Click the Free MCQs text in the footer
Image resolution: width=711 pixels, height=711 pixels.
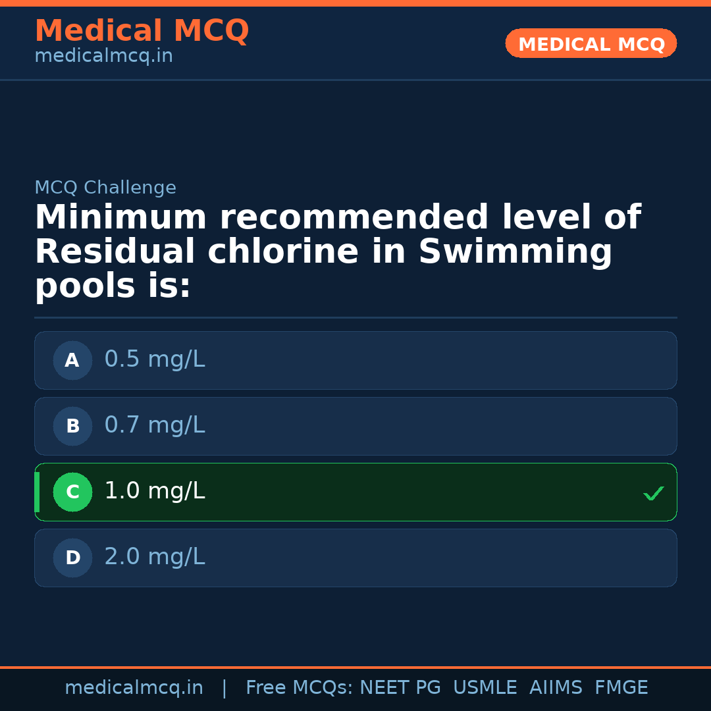click(299, 688)
